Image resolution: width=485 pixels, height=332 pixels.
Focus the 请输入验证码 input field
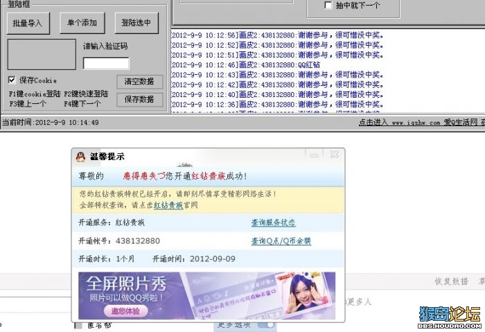point(106,64)
